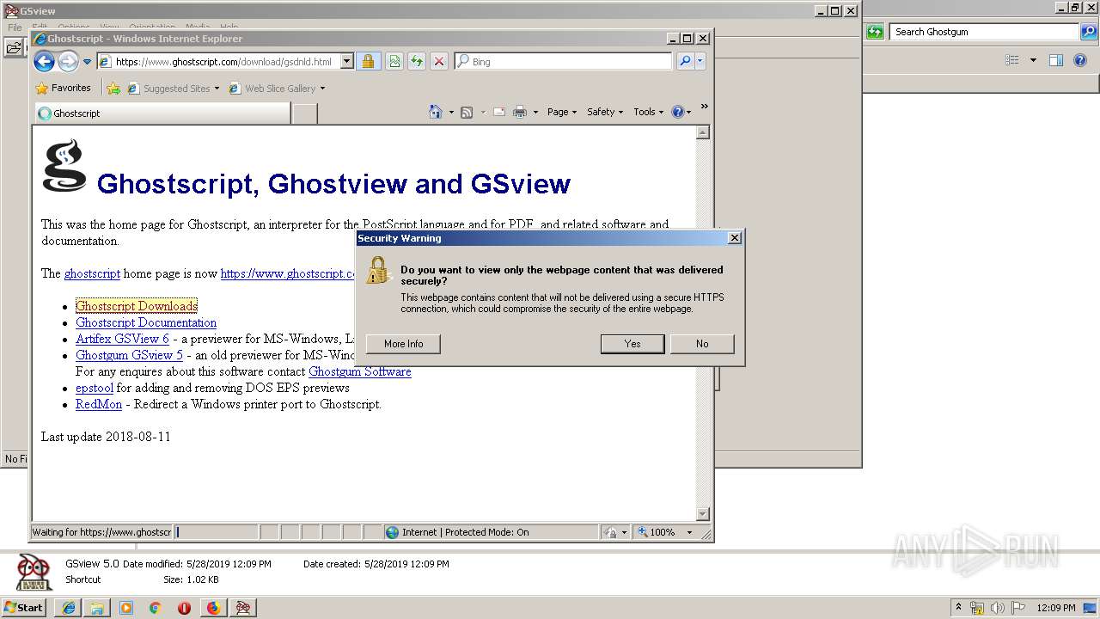Click the IE forward arrow button
The width and height of the screenshot is (1100, 619).
[x=68, y=61]
